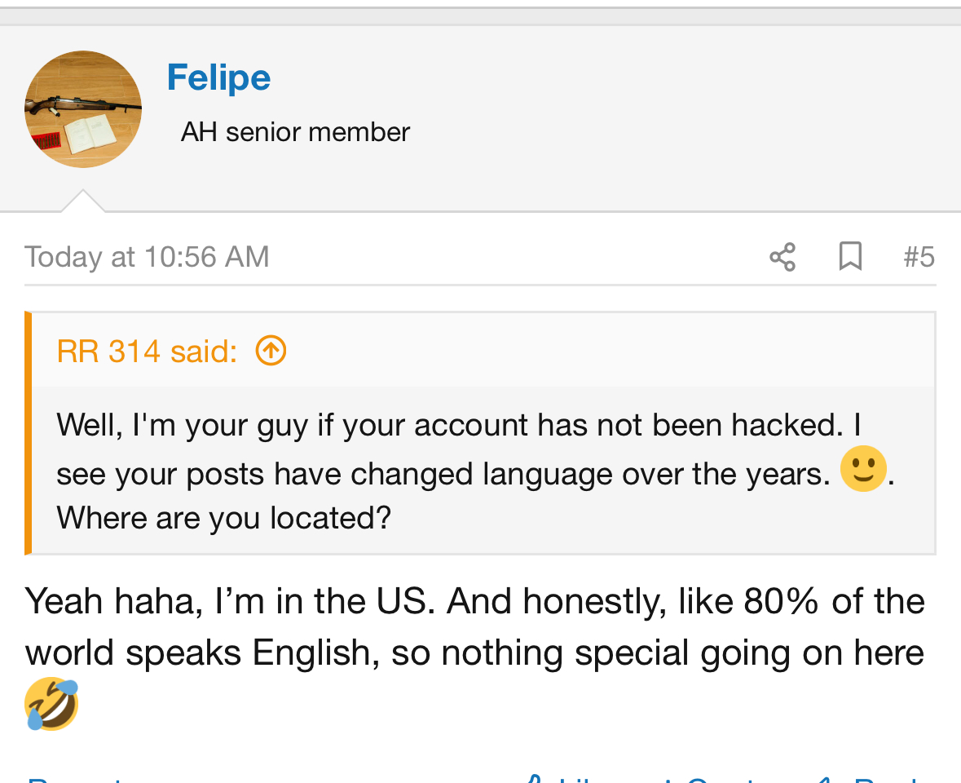
Task: Open Felipe's round profile avatar
Action: [83, 109]
